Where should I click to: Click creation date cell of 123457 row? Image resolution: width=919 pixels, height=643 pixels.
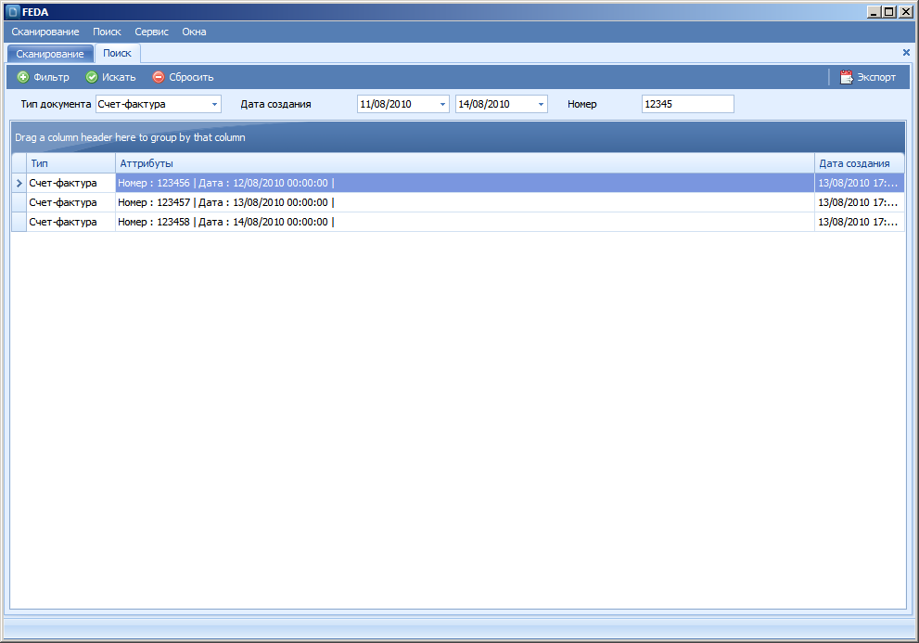coord(860,202)
